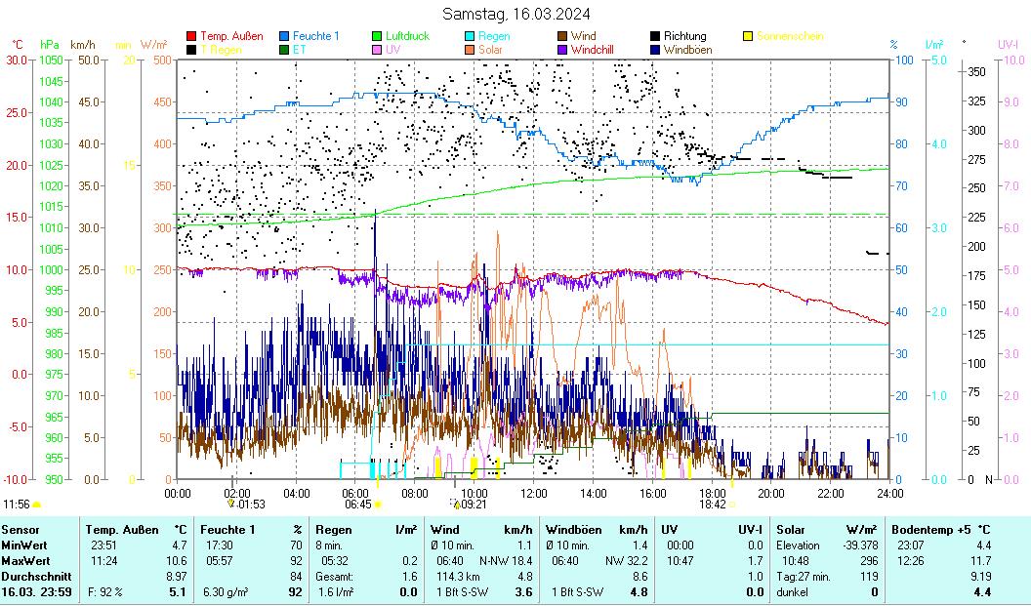Click the brown Wind legend square
The width and height of the screenshot is (1031, 606).
coord(562,36)
